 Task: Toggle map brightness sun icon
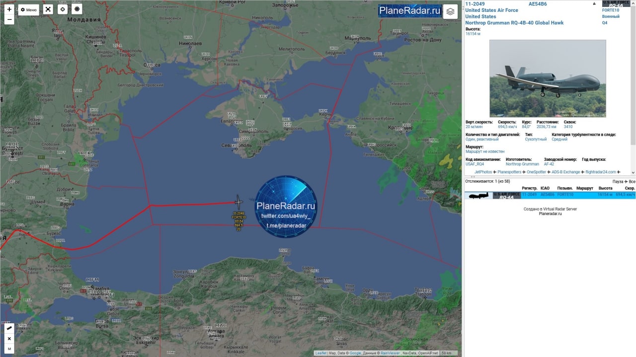(x=77, y=9)
